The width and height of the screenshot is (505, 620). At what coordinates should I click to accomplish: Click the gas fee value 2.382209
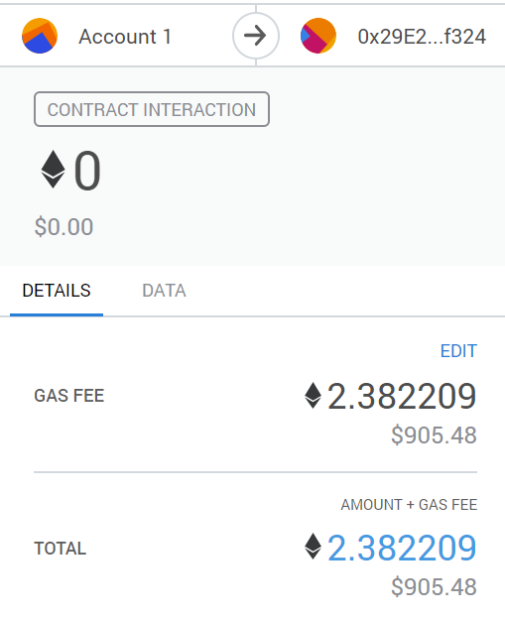402,396
